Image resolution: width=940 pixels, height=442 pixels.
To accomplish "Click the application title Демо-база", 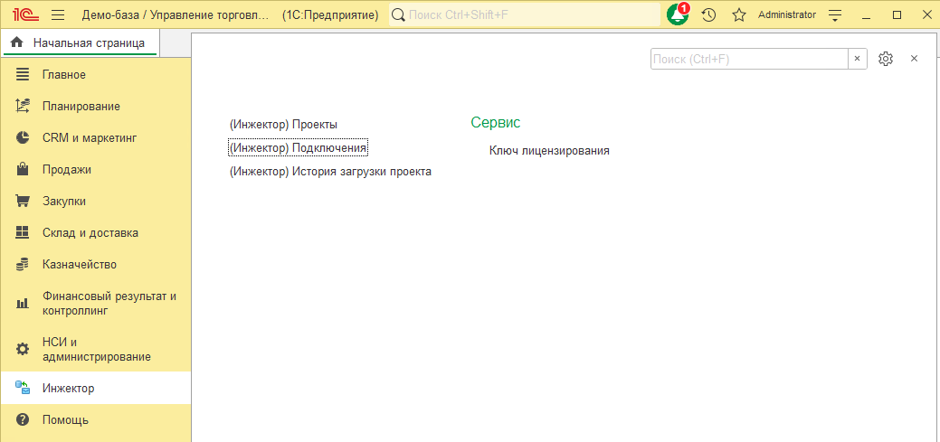I will [176, 15].
